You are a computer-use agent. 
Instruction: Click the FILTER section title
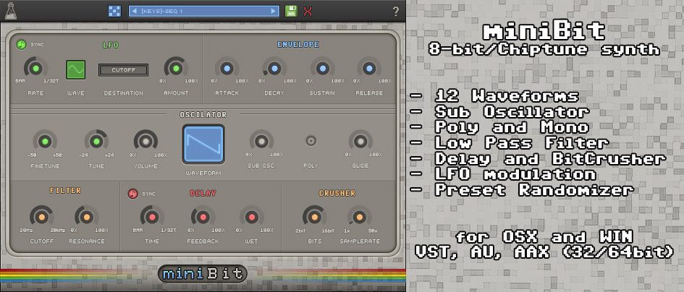(65, 191)
